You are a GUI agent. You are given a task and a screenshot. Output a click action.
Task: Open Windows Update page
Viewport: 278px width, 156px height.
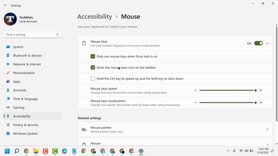pyautogui.click(x=33, y=133)
